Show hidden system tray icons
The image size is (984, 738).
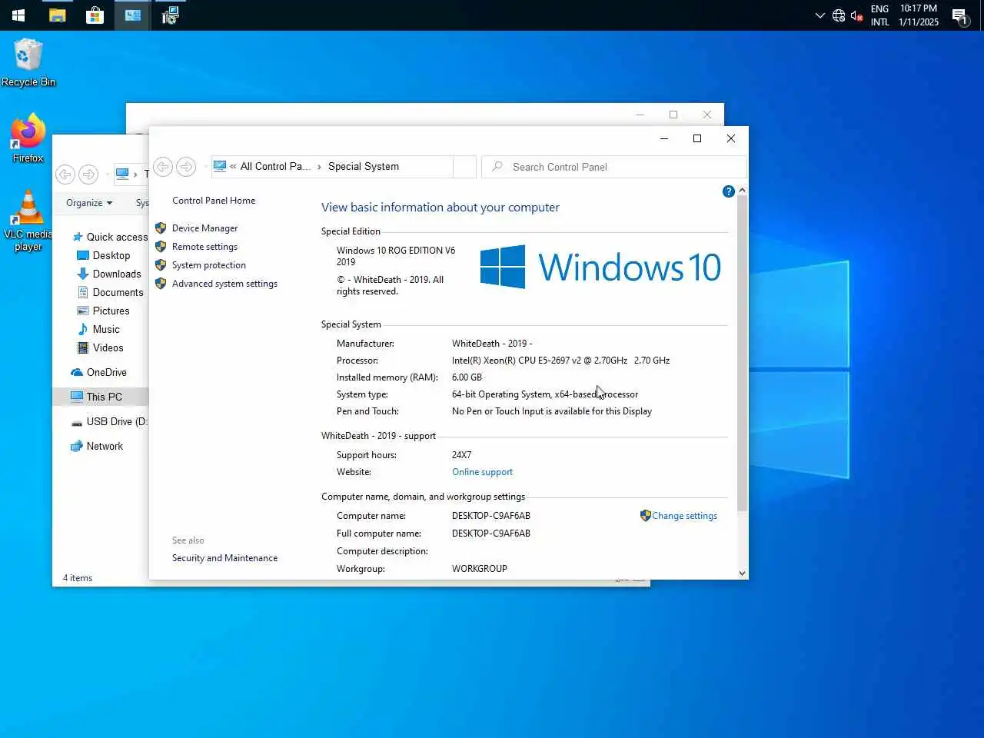click(819, 15)
